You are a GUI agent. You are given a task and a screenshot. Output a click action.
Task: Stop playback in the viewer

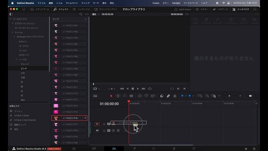(x=133, y=89)
